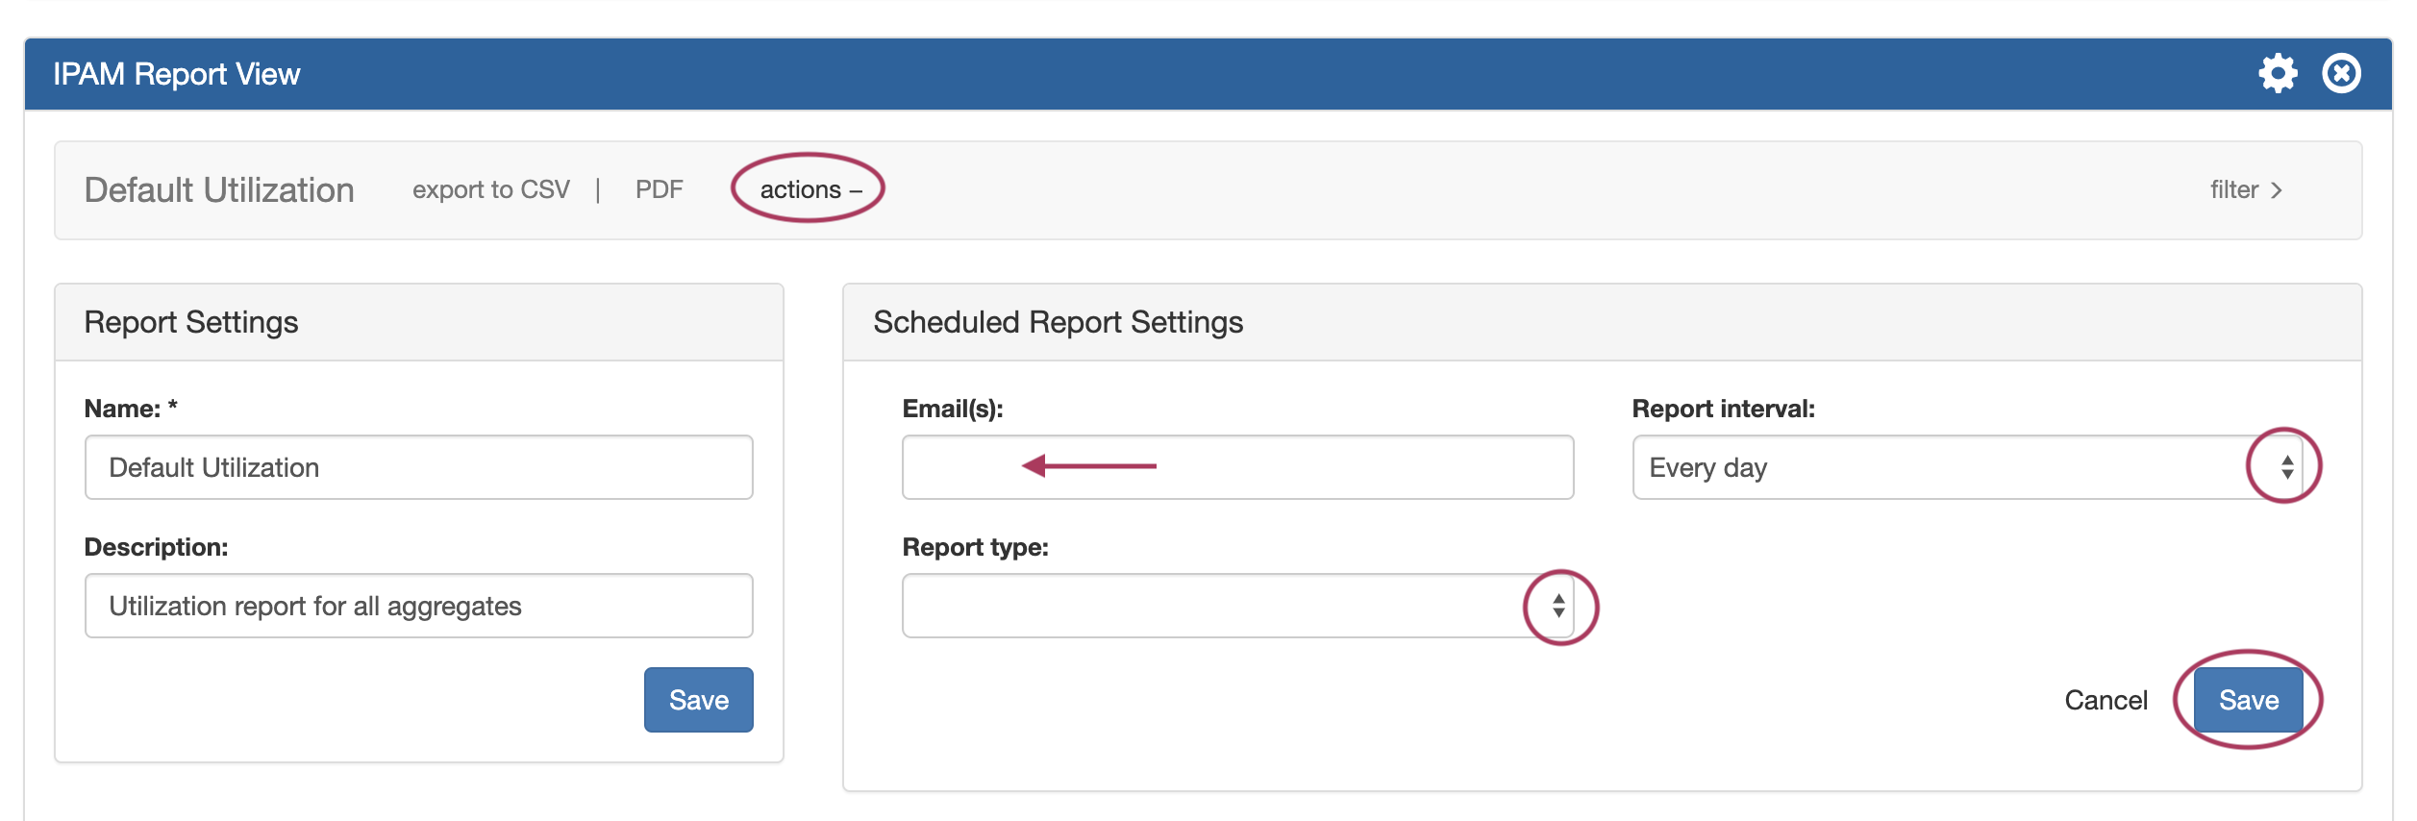This screenshot has height=821, width=2417.
Task: Click the IPAM Report View title
Action: [x=177, y=74]
